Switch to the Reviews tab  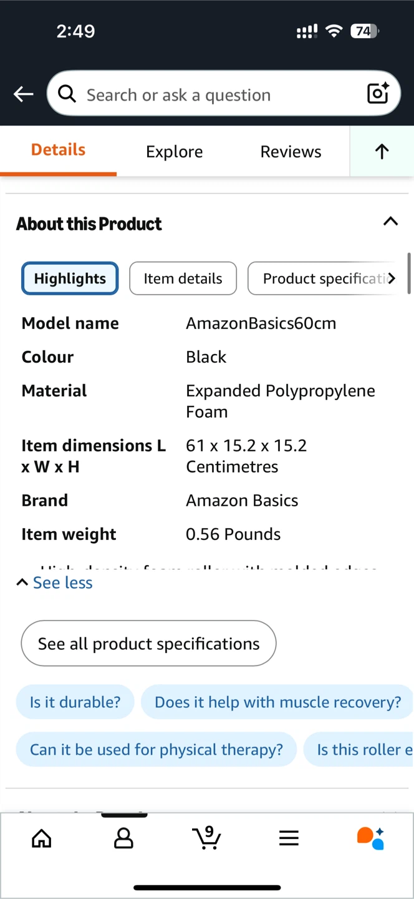click(x=291, y=152)
